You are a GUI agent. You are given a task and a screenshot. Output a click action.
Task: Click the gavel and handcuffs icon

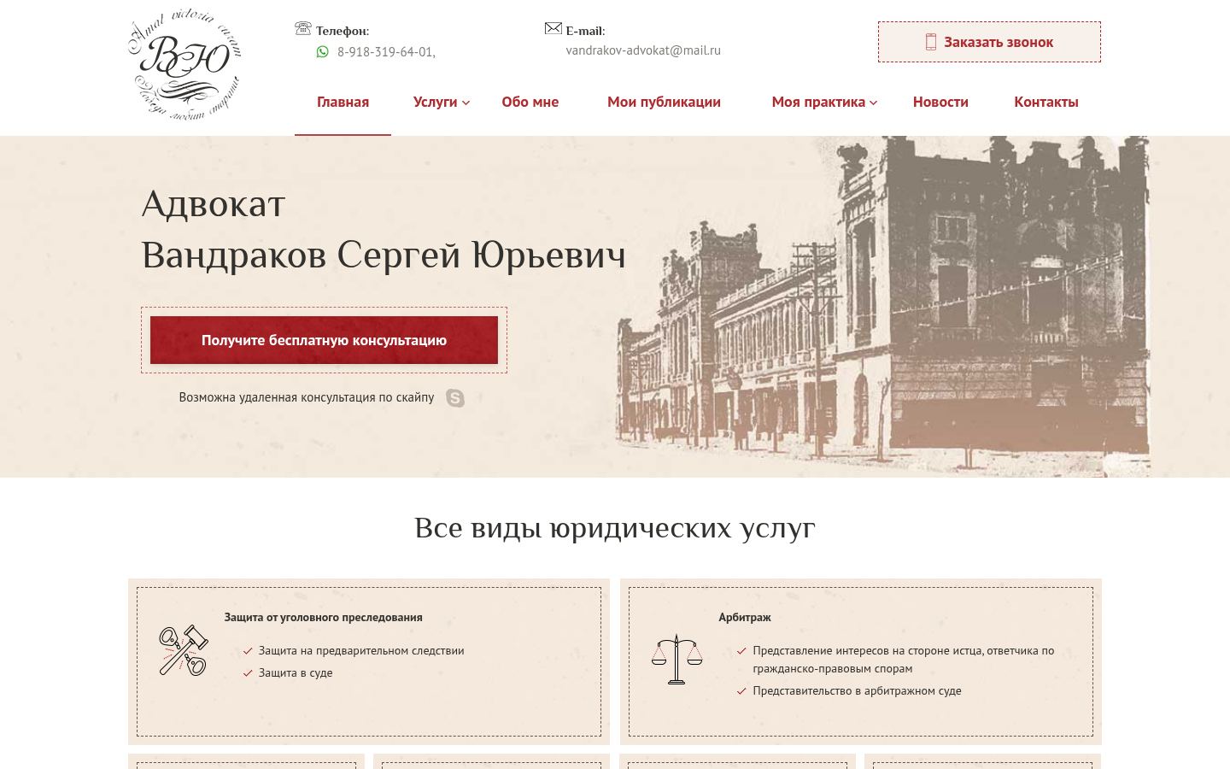(x=183, y=650)
